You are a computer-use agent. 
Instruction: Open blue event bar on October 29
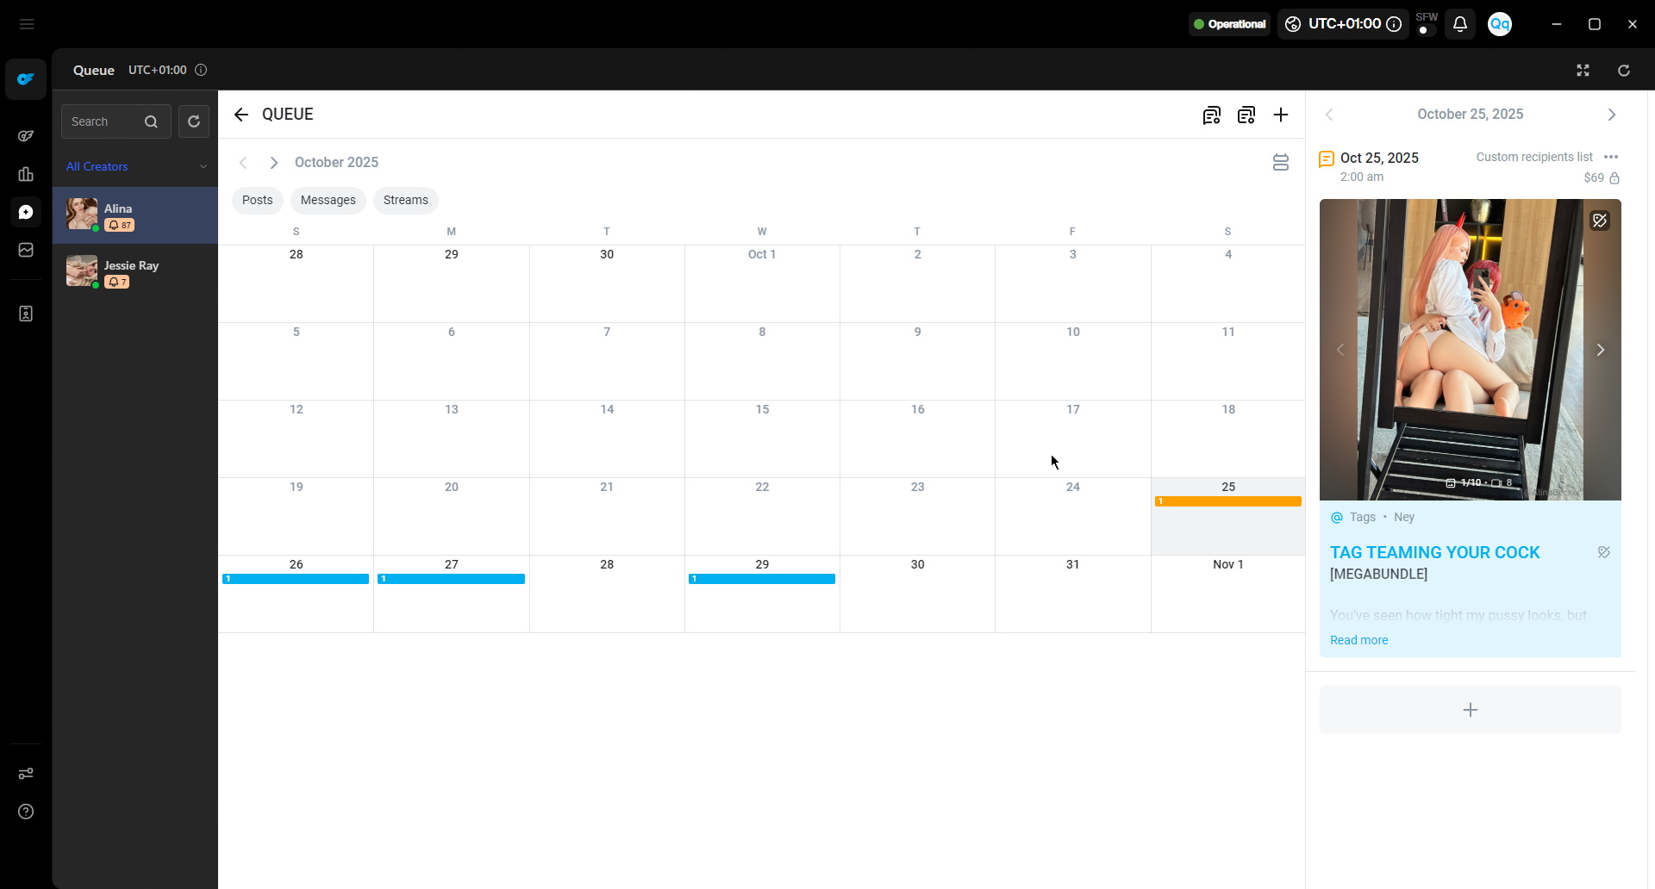[762, 579]
